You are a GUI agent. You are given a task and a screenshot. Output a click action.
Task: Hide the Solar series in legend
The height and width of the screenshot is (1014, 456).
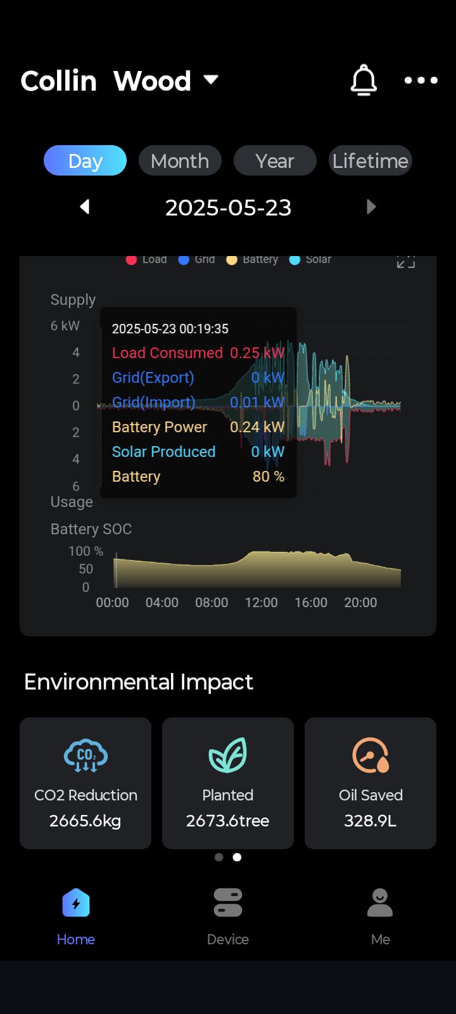(x=311, y=260)
